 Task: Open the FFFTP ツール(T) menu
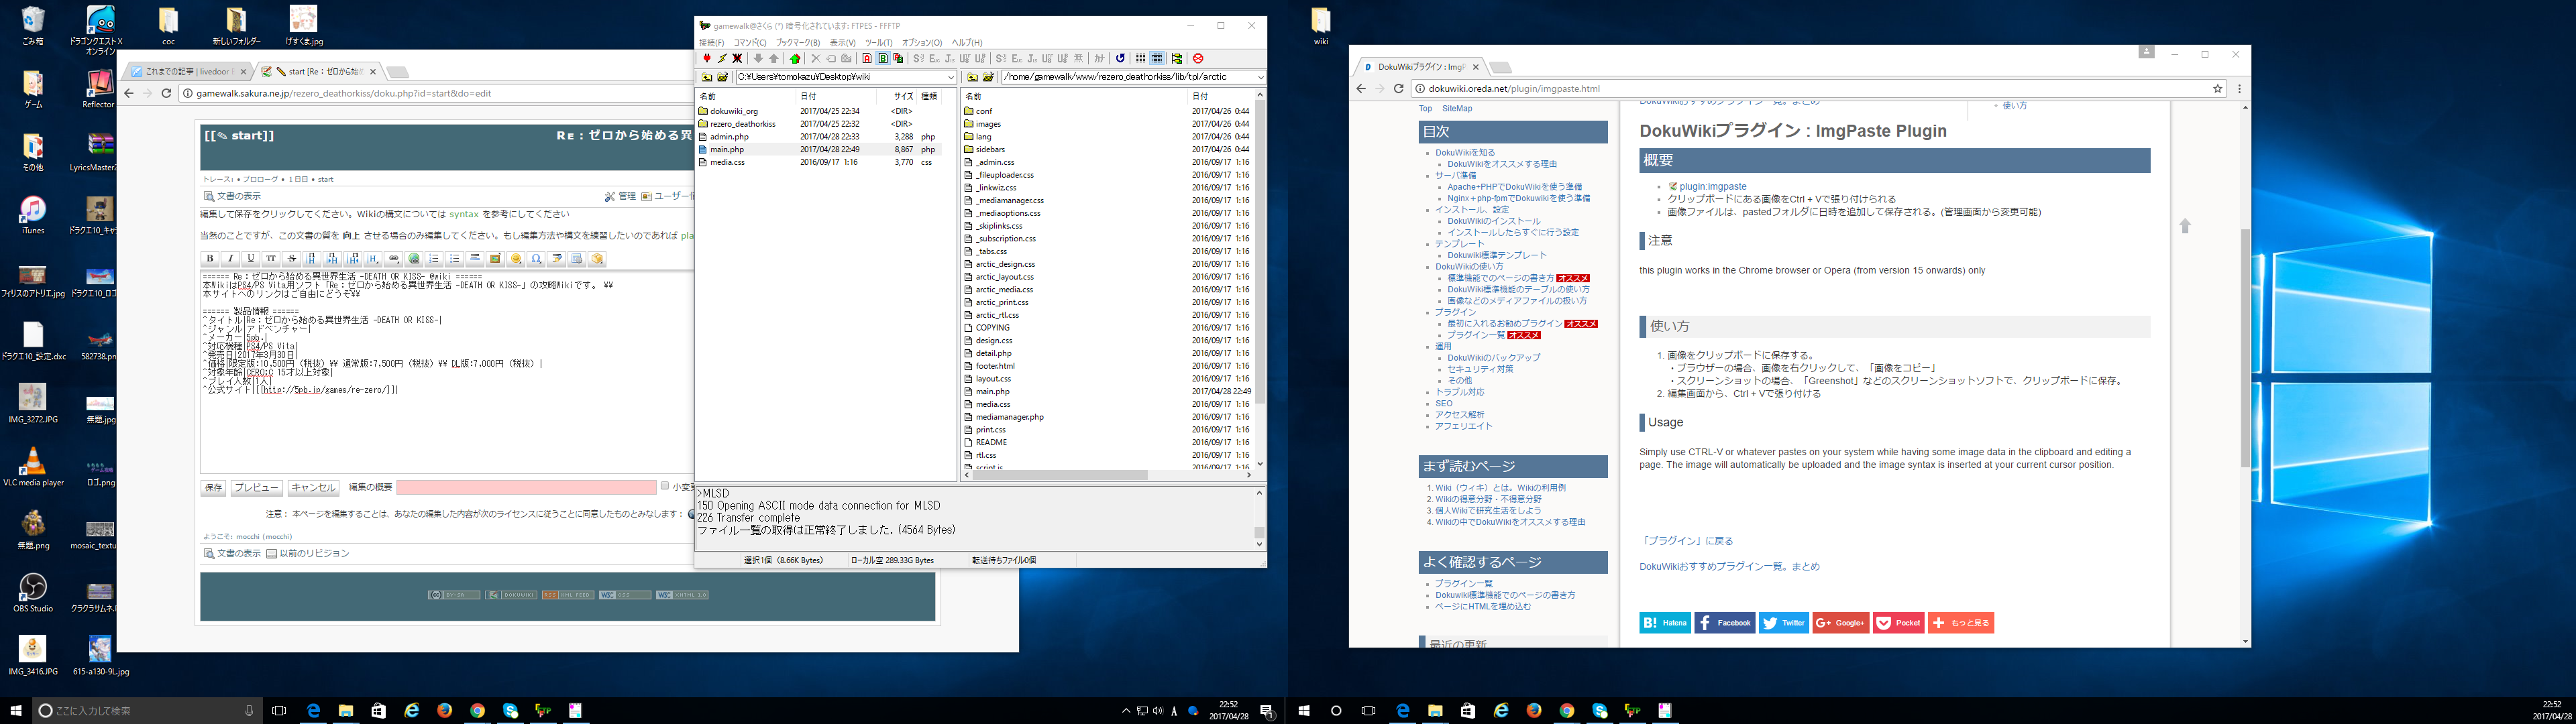click(878, 43)
